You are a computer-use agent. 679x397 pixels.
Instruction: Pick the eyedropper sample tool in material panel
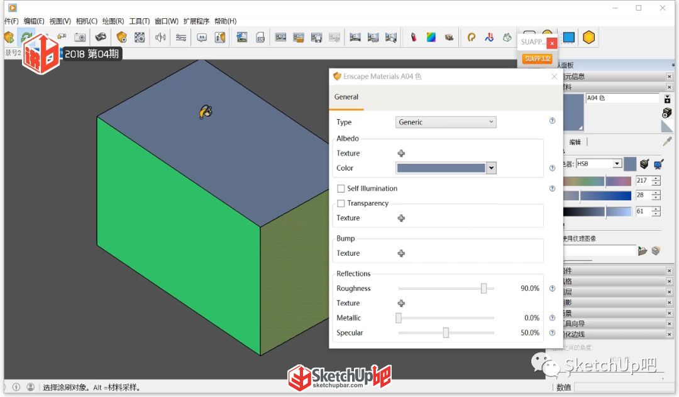[x=667, y=141]
